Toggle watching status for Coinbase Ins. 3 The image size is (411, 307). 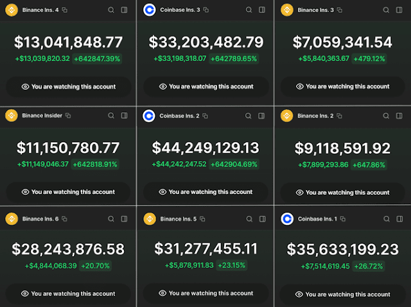[206, 87]
